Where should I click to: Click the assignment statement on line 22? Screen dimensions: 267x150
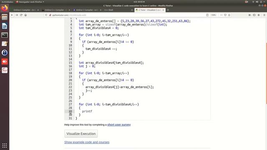[x=120, y=87]
